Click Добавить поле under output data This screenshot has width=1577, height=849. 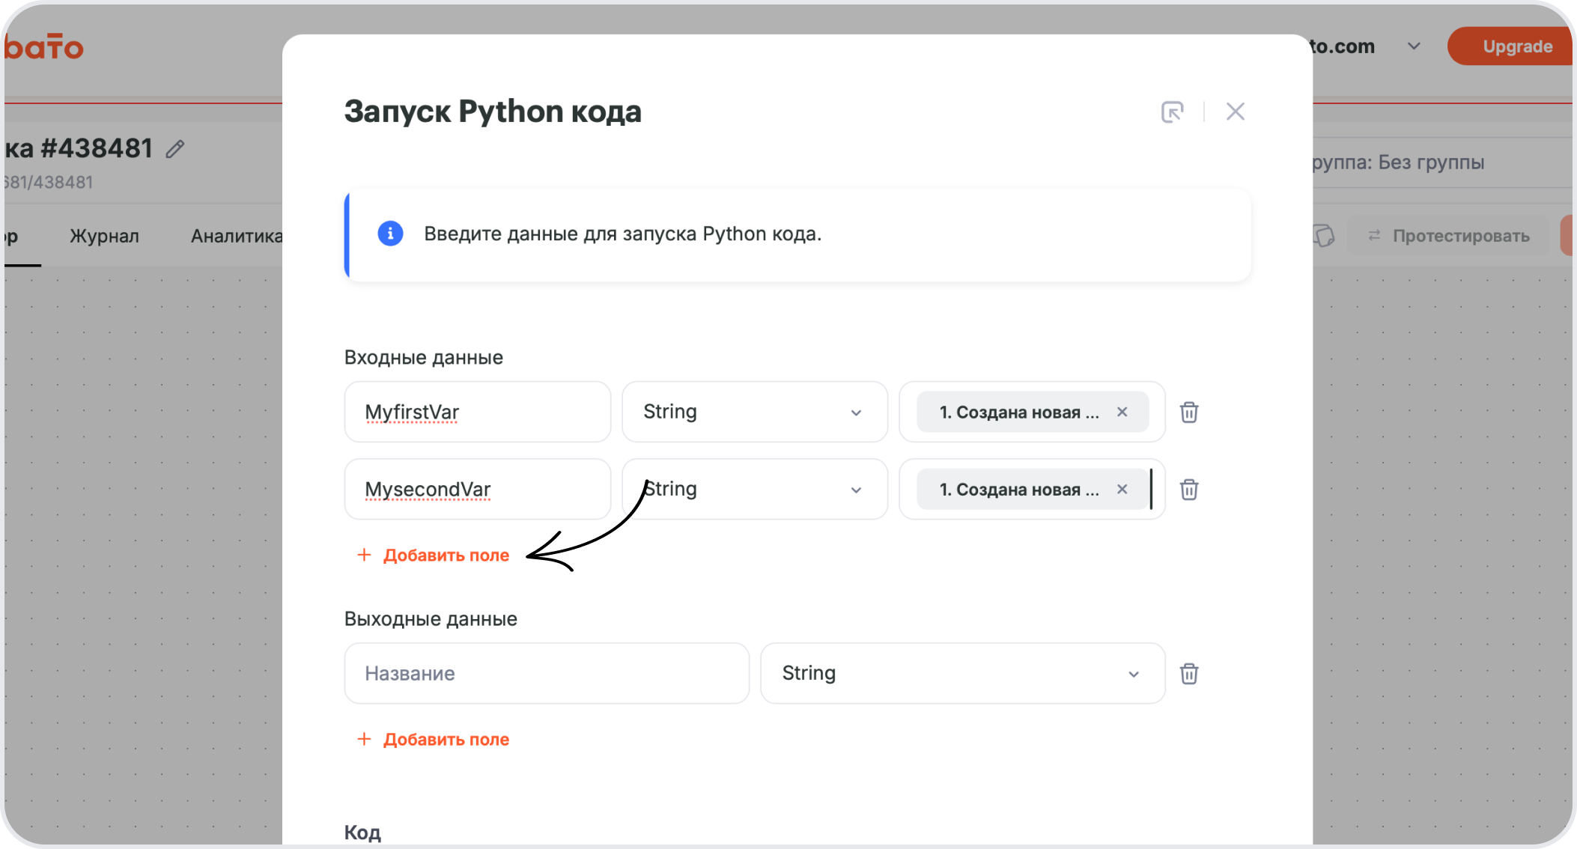[x=446, y=740]
